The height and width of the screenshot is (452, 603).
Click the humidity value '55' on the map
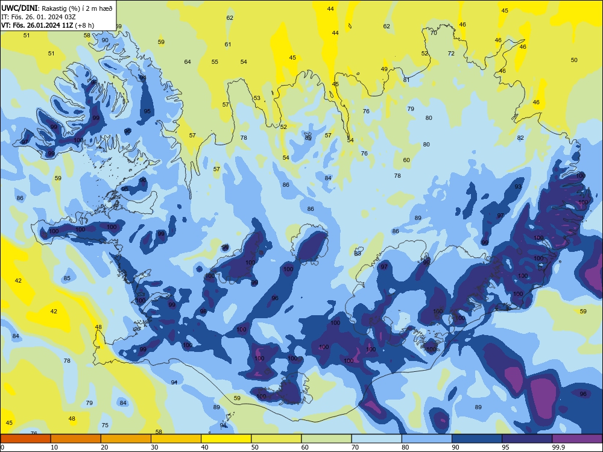coord(215,61)
